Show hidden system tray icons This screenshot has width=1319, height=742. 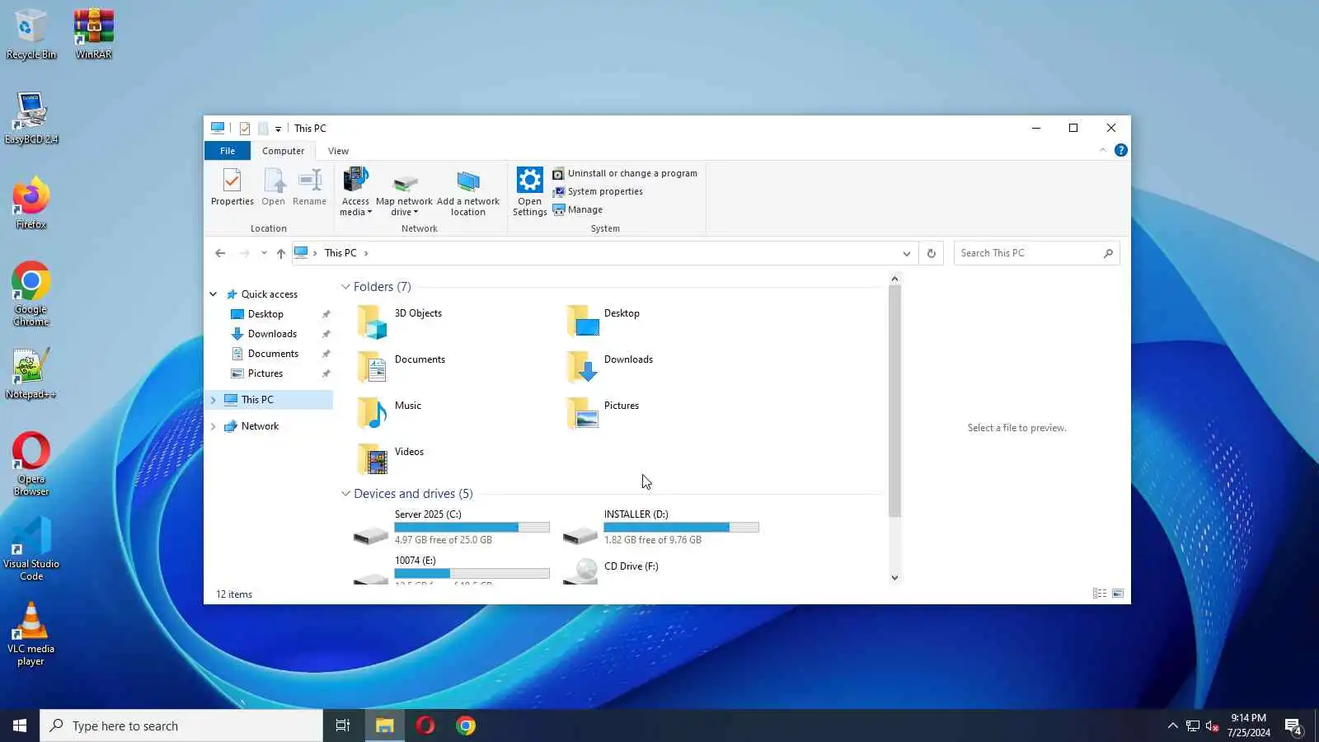1172,726
